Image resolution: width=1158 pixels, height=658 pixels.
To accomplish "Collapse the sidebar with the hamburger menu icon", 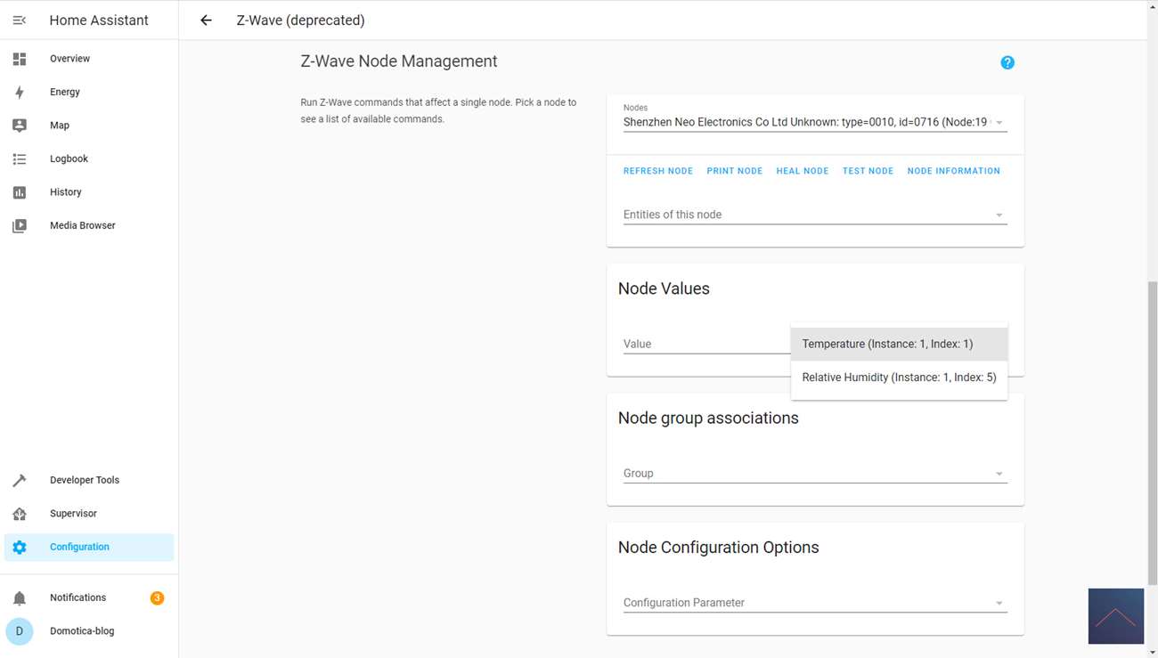I will coord(20,20).
